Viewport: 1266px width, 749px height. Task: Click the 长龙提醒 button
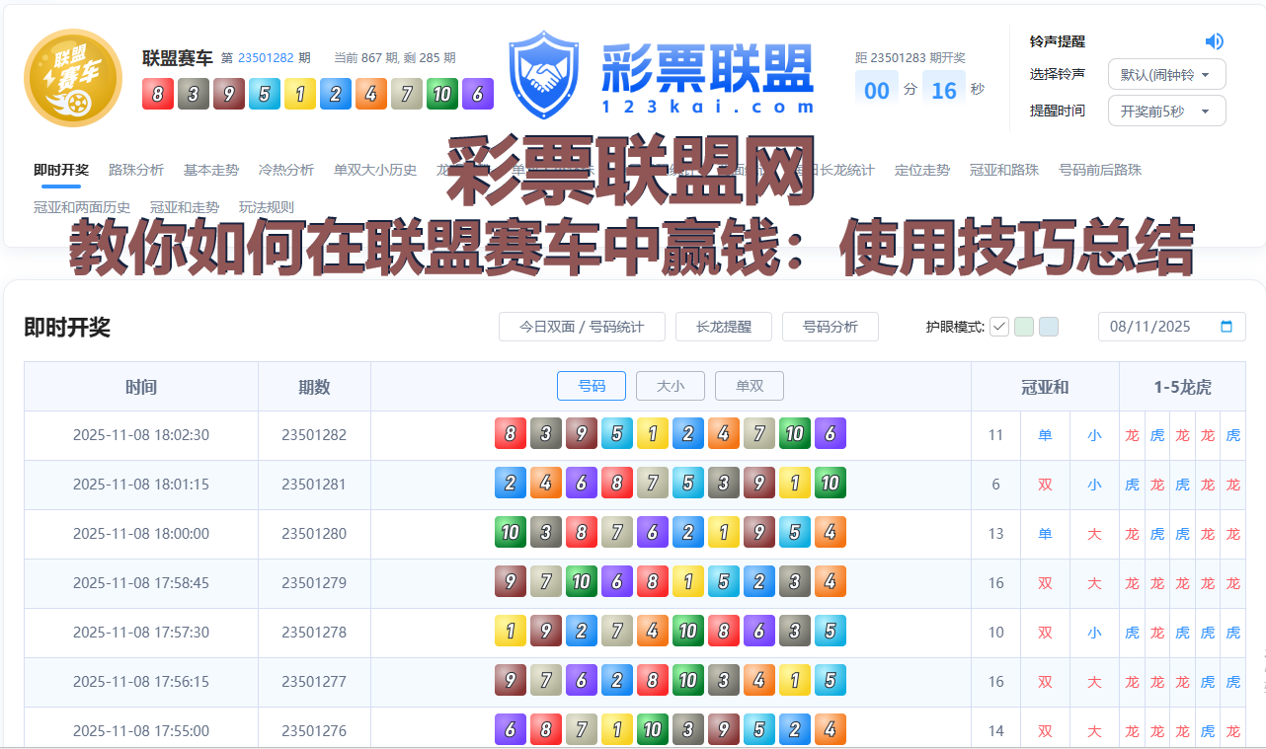(723, 326)
